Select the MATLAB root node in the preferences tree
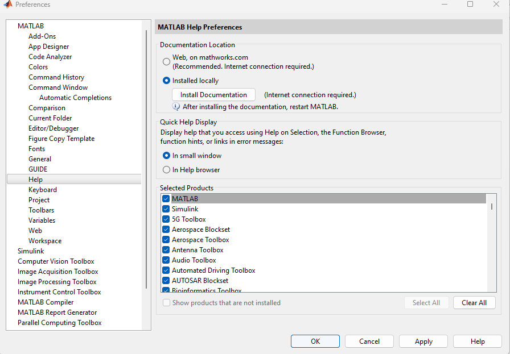 (31, 26)
